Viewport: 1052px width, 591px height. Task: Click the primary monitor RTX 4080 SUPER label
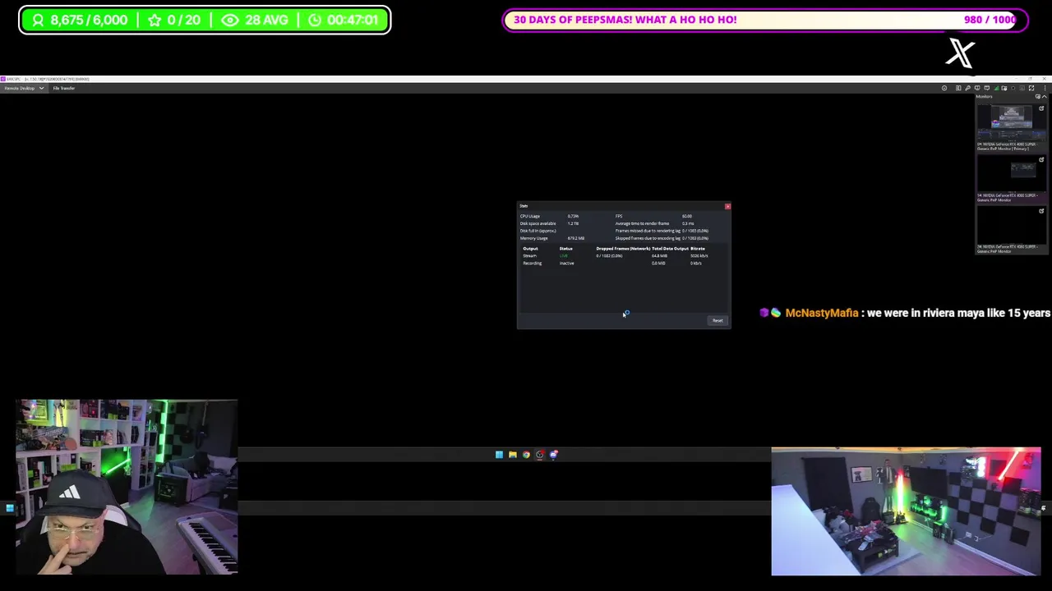[1007, 146]
